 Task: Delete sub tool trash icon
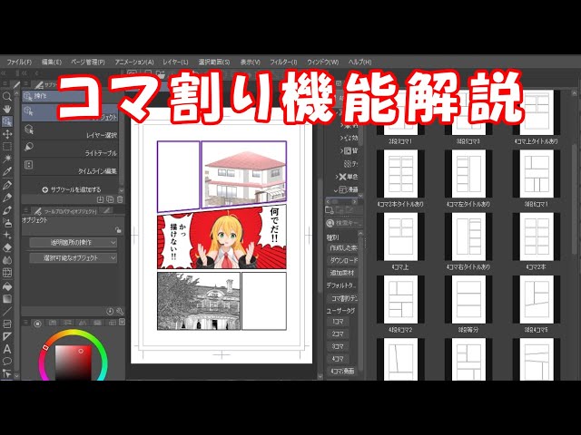coord(120,199)
